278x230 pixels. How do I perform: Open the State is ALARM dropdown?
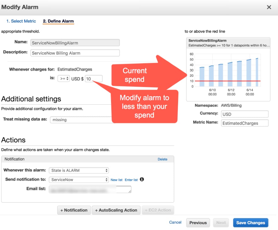[x=79, y=170]
